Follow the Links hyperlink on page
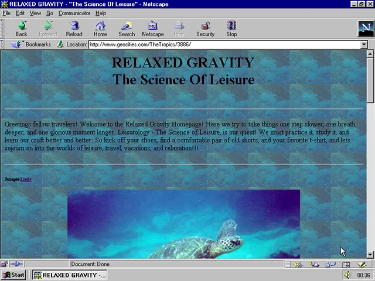375x281 pixels. tap(26, 179)
